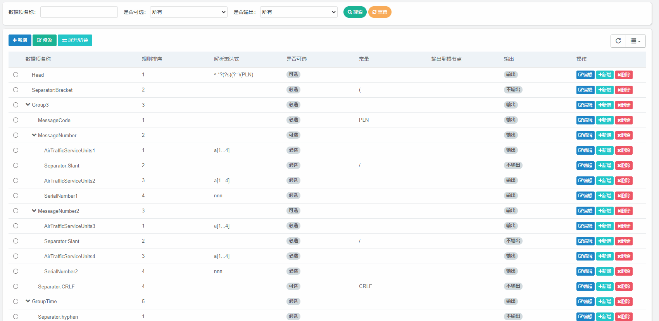Add child under Separator:Bracket row

pos(604,90)
